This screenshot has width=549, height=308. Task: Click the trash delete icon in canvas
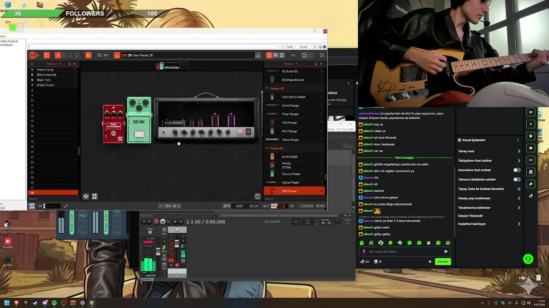point(257,196)
